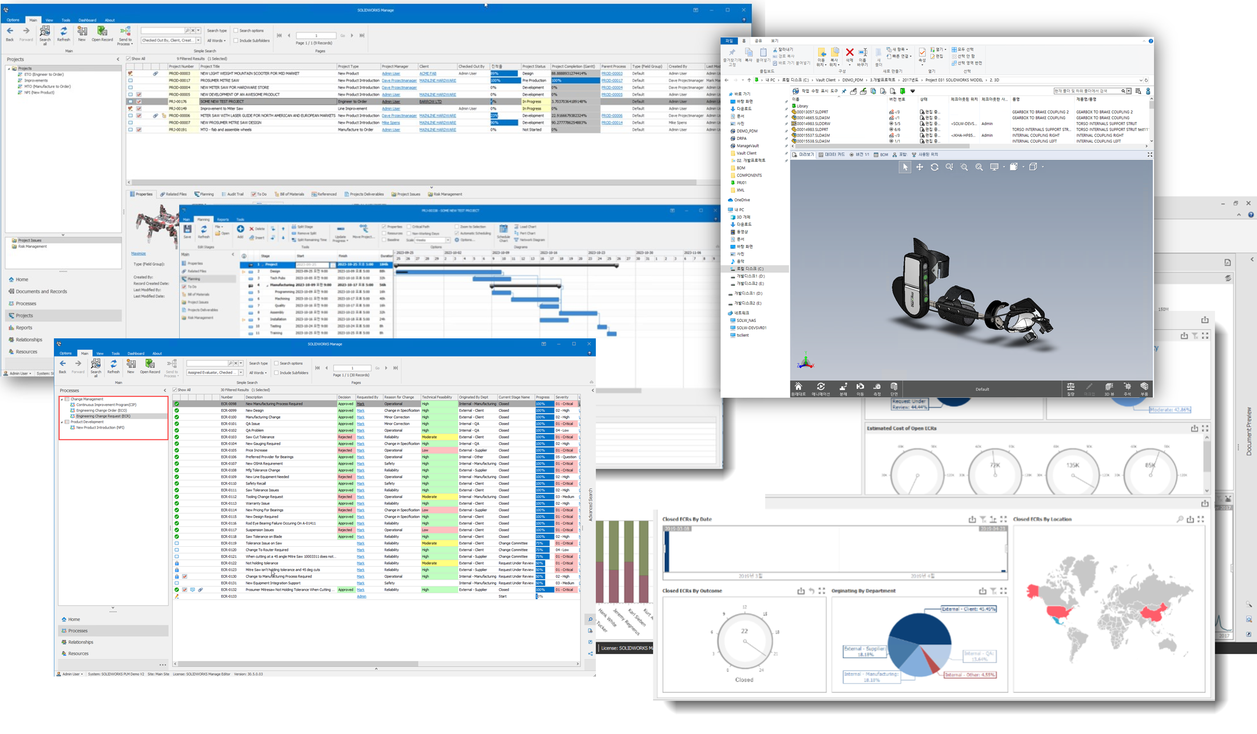Open Mark link in ECR-0099 row
This screenshot has width=1257, height=734.
(360, 411)
